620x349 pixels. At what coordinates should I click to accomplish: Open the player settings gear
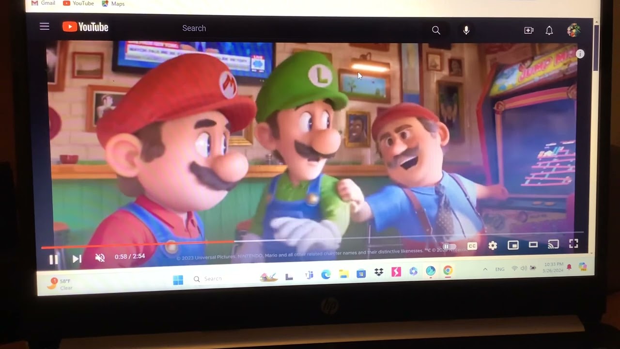[x=493, y=246]
